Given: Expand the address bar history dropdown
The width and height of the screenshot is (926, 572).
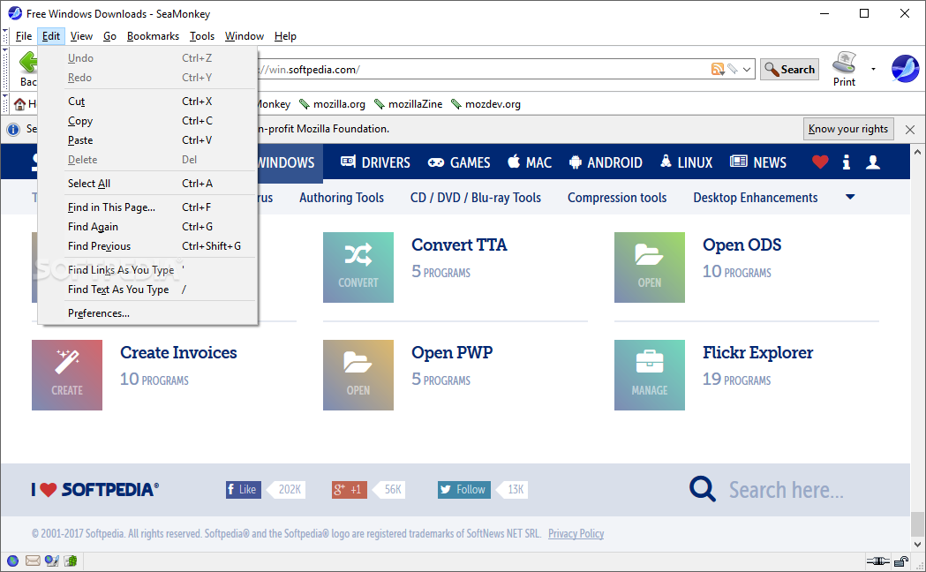Looking at the screenshot, I should pyautogui.click(x=747, y=69).
